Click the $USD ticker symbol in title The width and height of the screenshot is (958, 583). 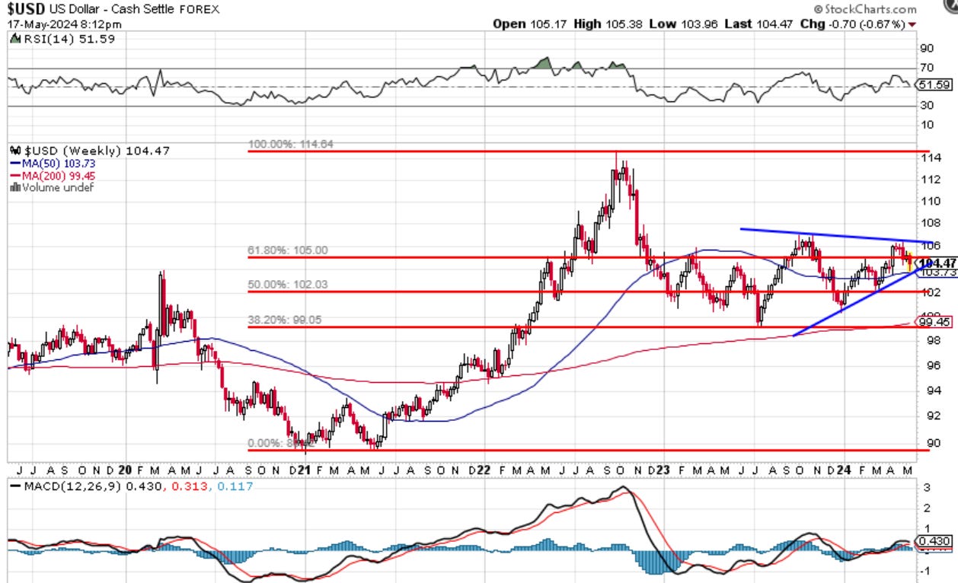pyautogui.click(x=24, y=9)
